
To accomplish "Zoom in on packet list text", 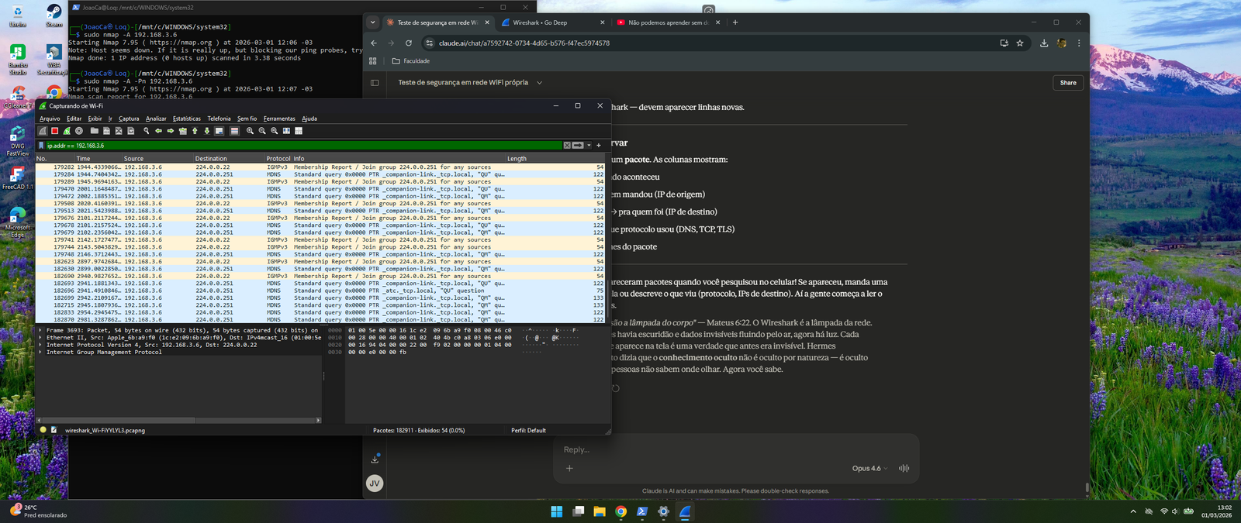I will [250, 131].
